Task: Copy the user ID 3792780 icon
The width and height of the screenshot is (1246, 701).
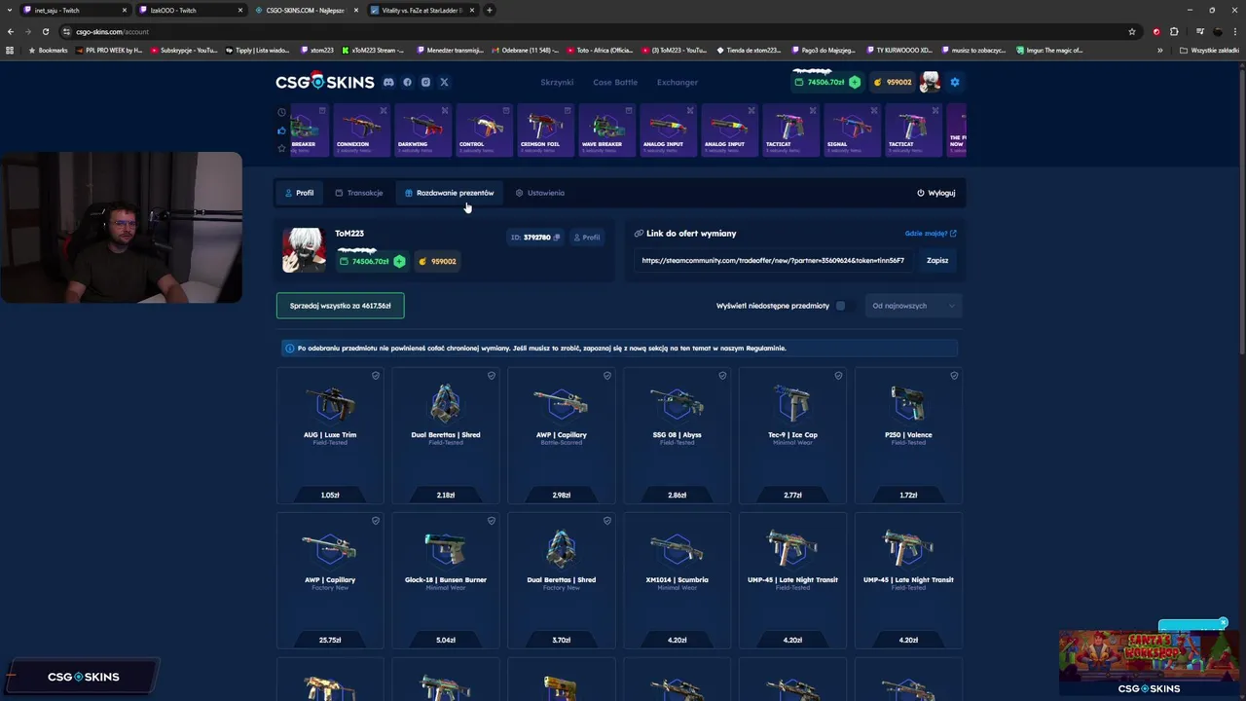Action: (557, 238)
